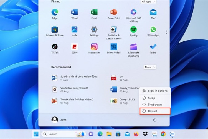Select Sleep from the power menu

coord(151,98)
